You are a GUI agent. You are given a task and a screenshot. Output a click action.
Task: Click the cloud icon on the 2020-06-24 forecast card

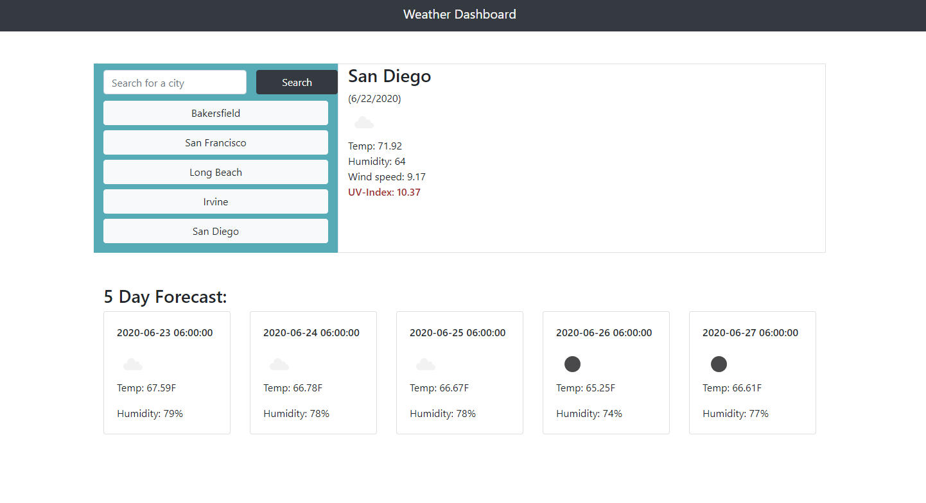[279, 364]
